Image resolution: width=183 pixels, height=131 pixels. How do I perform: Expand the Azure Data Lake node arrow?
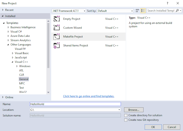(8, 36)
